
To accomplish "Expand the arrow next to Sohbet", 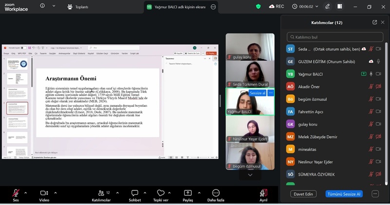I will [145, 192].
